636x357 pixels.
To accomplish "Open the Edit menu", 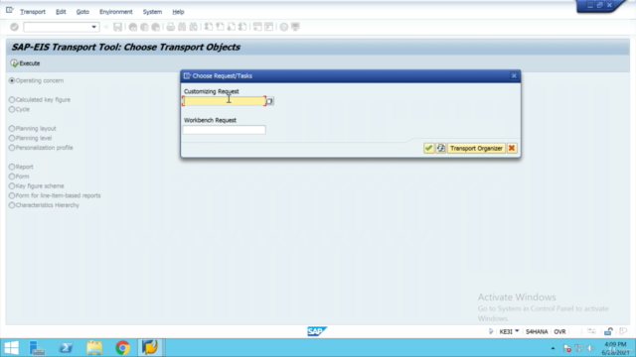I will (x=61, y=12).
